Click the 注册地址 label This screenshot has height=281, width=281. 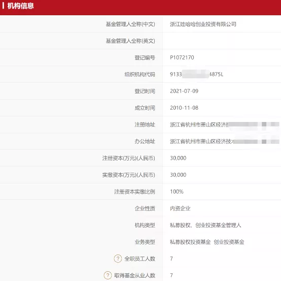145,124
